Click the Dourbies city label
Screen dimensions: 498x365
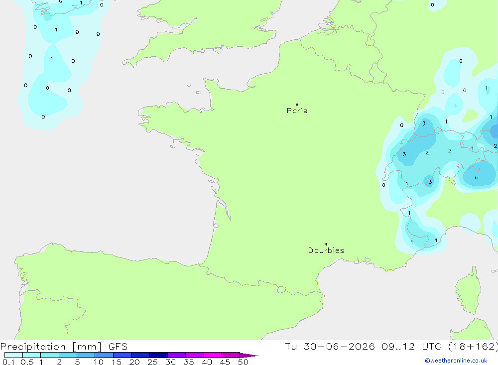(x=326, y=250)
